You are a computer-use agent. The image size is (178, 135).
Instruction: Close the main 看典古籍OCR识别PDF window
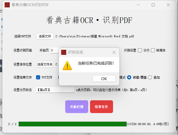pos(168,5)
